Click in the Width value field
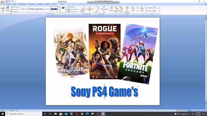This screenshot has width=207, height=116. coord(155,11)
